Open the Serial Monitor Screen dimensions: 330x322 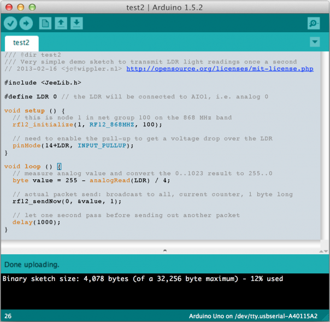(x=314, y=23)
